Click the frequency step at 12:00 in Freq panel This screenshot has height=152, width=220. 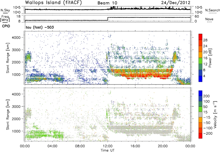(x=108, y=19)
